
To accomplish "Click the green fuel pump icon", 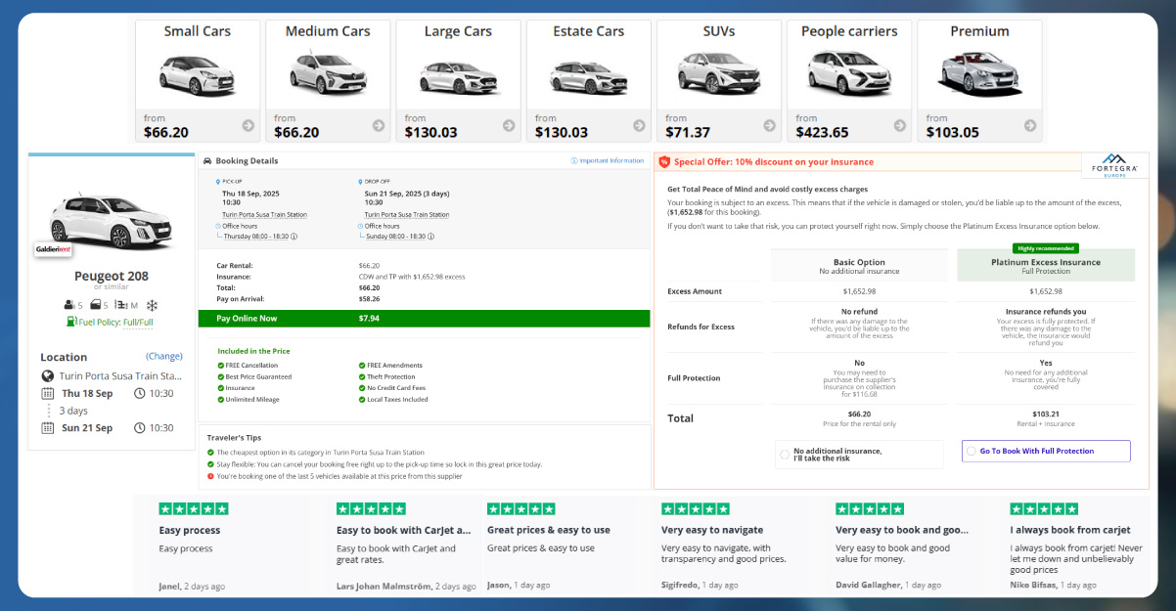I will coord(70,322).
